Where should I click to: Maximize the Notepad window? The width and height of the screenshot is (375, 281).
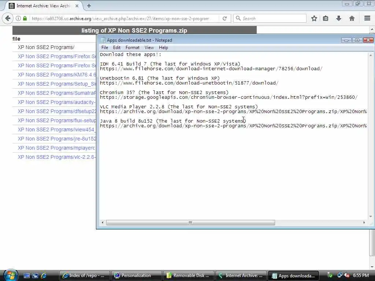(357, 40)
